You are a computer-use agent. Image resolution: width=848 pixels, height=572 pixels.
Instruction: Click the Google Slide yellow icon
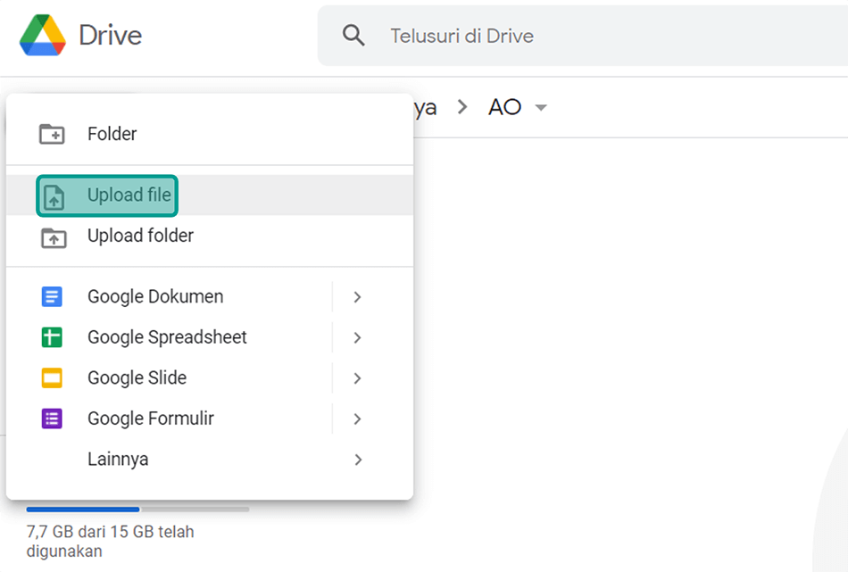52,377
